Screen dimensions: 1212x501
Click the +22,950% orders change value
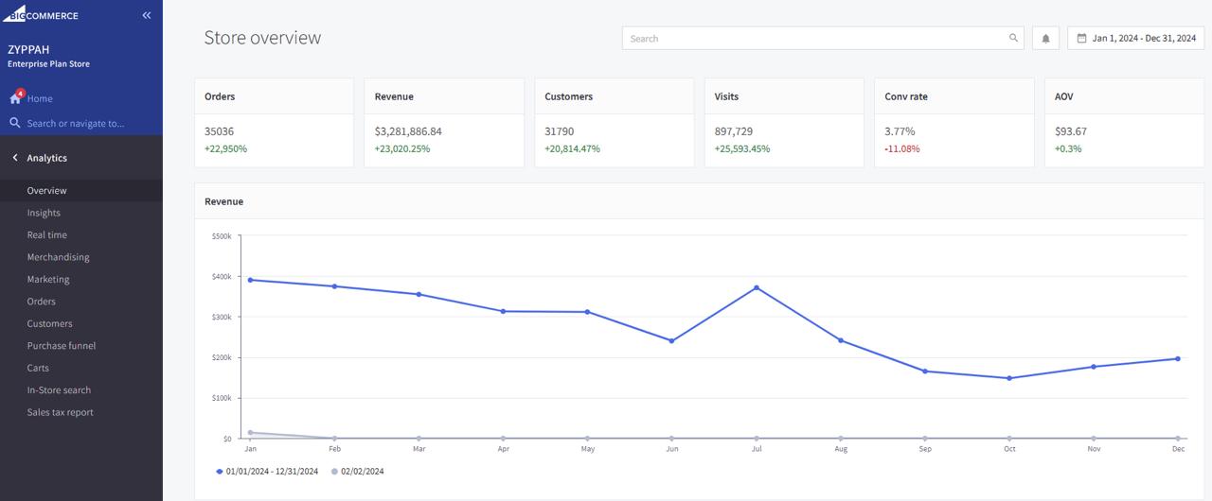coord(226,149)
